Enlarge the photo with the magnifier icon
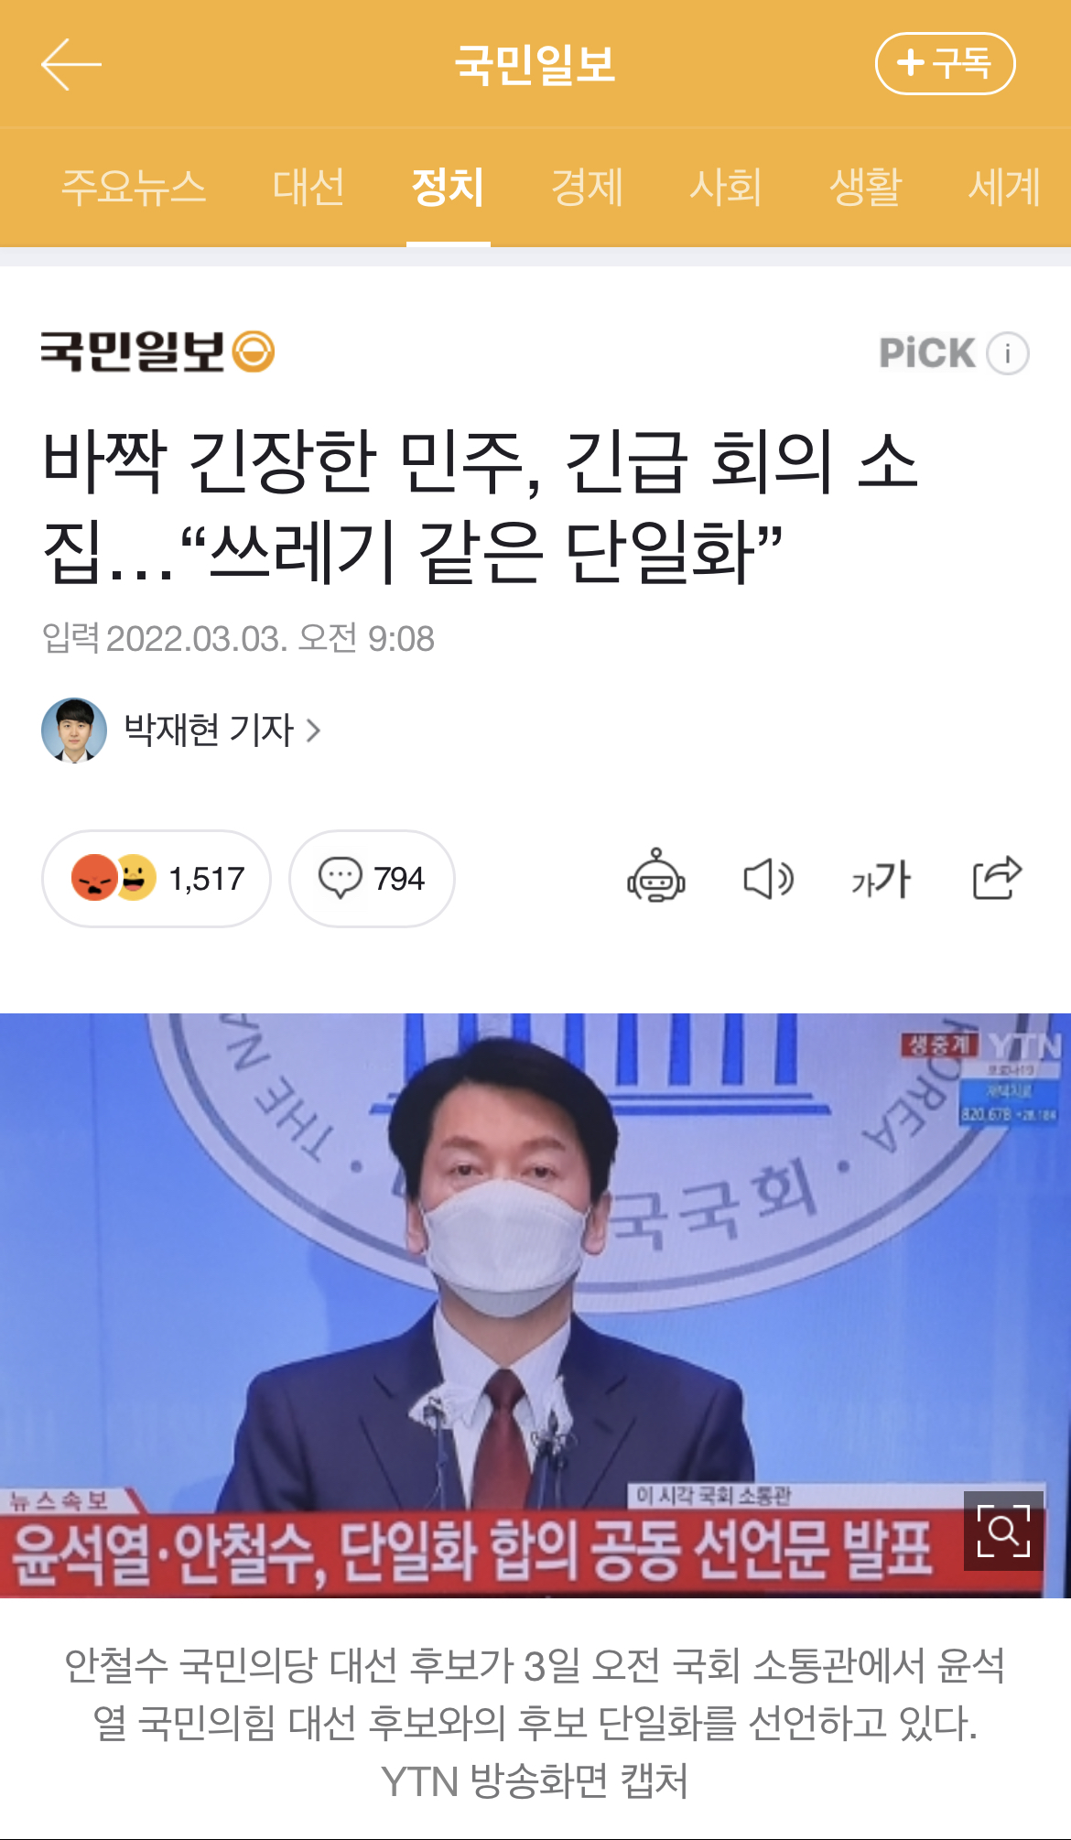The image size is (1071, 1840). [x=1003, y=1531]
